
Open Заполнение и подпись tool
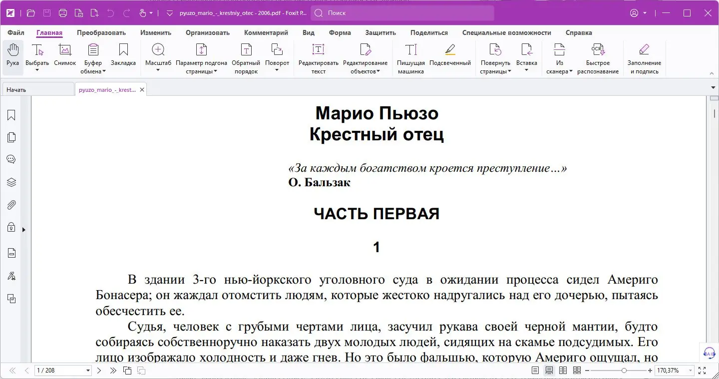coord(644,59)
